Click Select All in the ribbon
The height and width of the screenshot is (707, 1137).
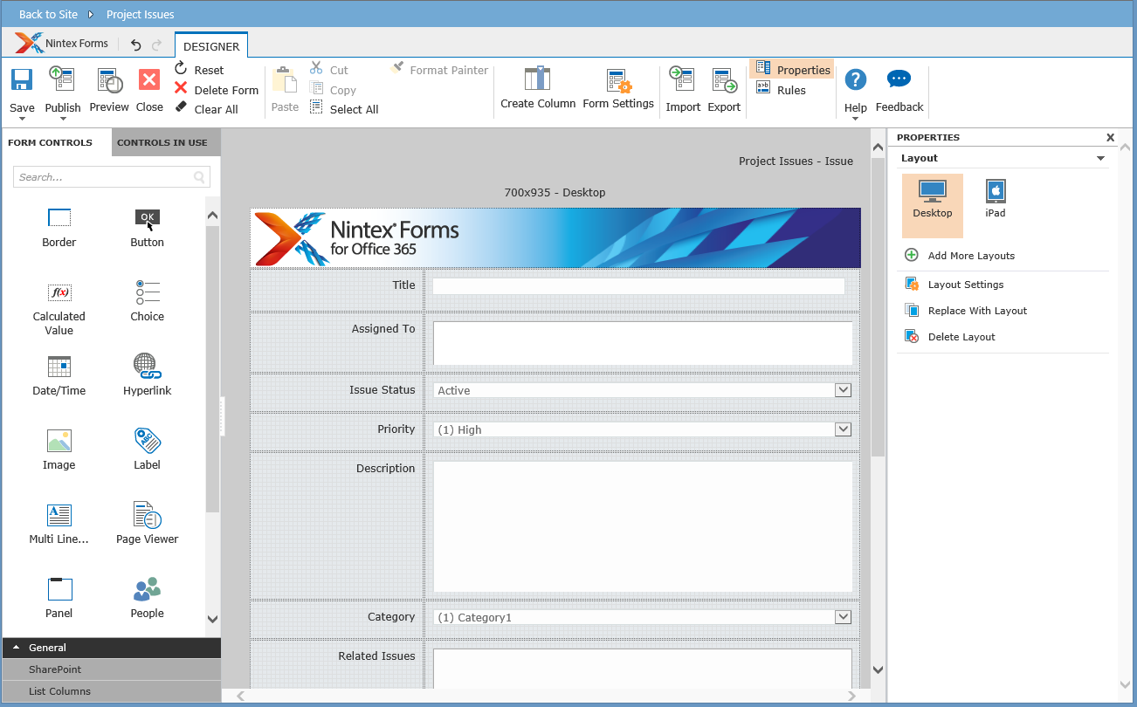pos(344,109)
